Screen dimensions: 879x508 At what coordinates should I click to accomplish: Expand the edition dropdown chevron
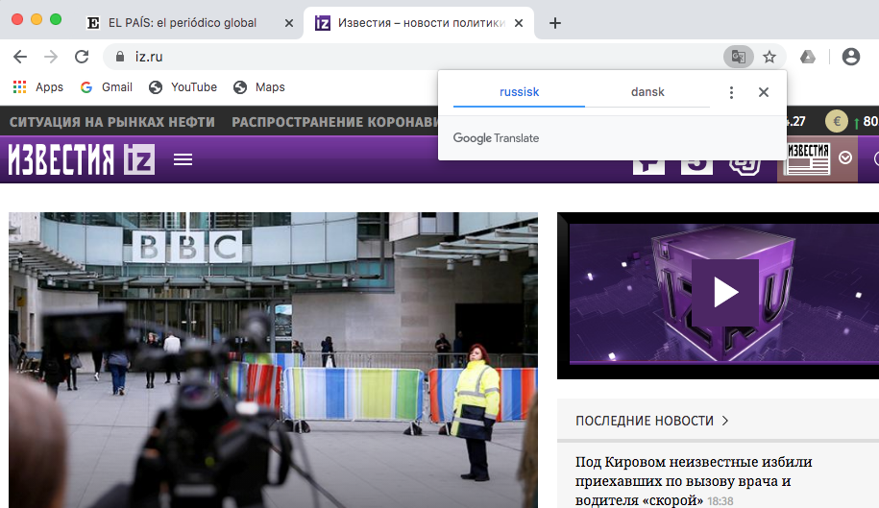(x=845, y=158)
